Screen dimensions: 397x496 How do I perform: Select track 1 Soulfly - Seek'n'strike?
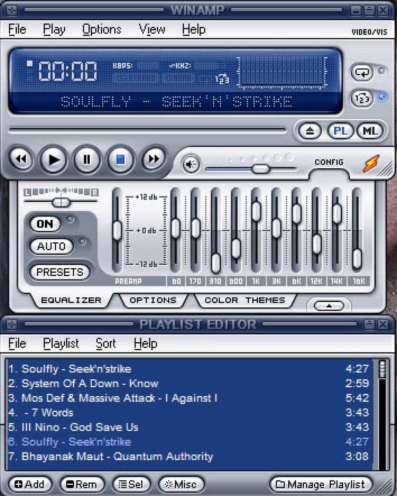click(189, 369)
